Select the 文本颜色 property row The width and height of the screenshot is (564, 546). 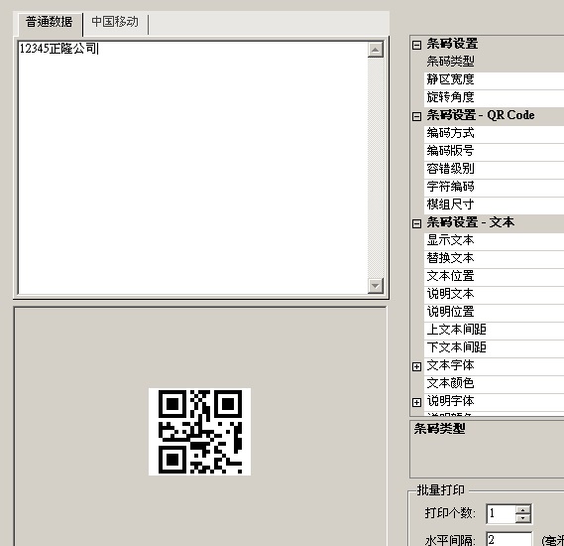coord(495,383)
